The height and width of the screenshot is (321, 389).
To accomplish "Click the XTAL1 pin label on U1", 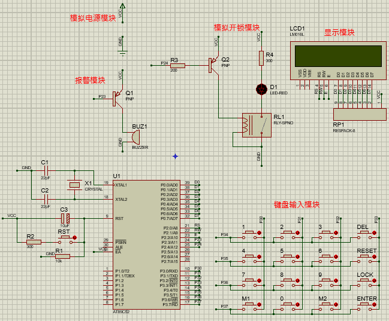I will (x=121, y=185).
